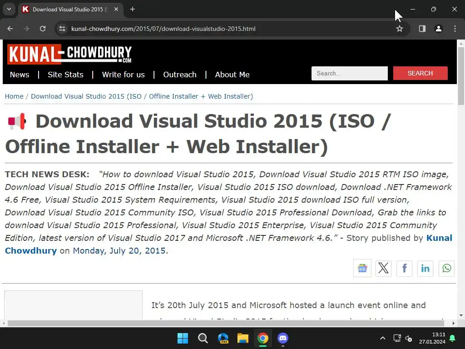Click the horizontal scrollbar thumb

tap(226, 323)
